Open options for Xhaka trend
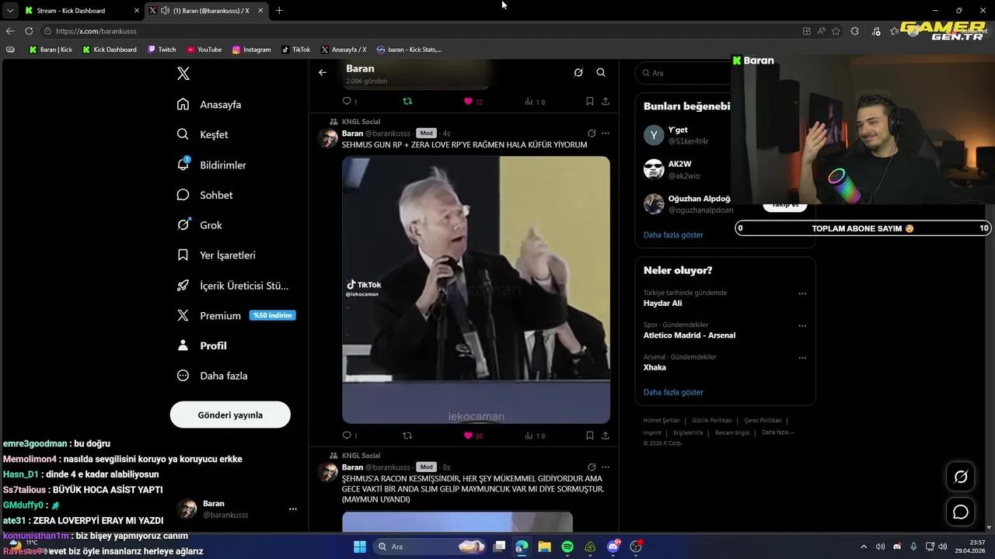Viewport: 995px width, 559px height. [802, 358]
